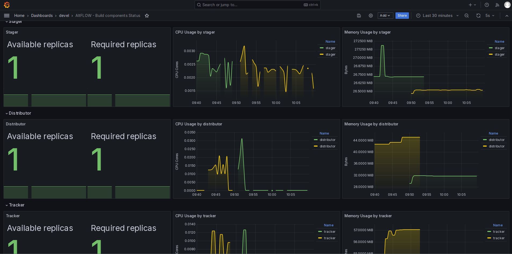Image resolution: width=512 pixels, height=254 pixels.
Task: Save the dashboard with disk icon
Action: pos(359,16)
